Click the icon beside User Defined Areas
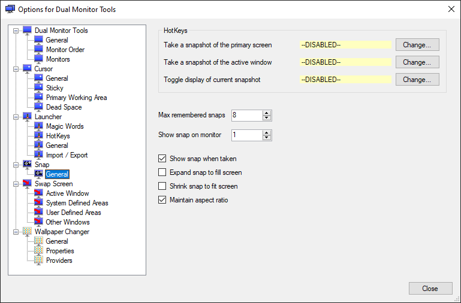 (38, 213)
